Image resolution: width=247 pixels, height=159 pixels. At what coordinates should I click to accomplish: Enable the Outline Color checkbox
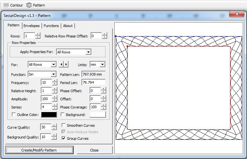tap(14, 115)
